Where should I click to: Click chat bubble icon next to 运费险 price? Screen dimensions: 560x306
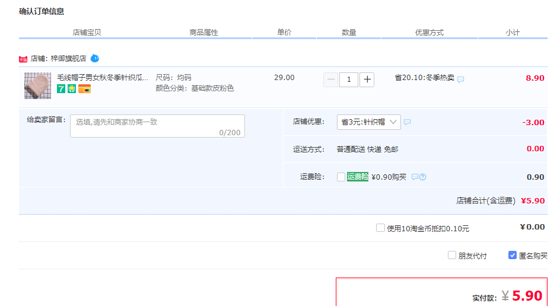(x=415, y=177)
